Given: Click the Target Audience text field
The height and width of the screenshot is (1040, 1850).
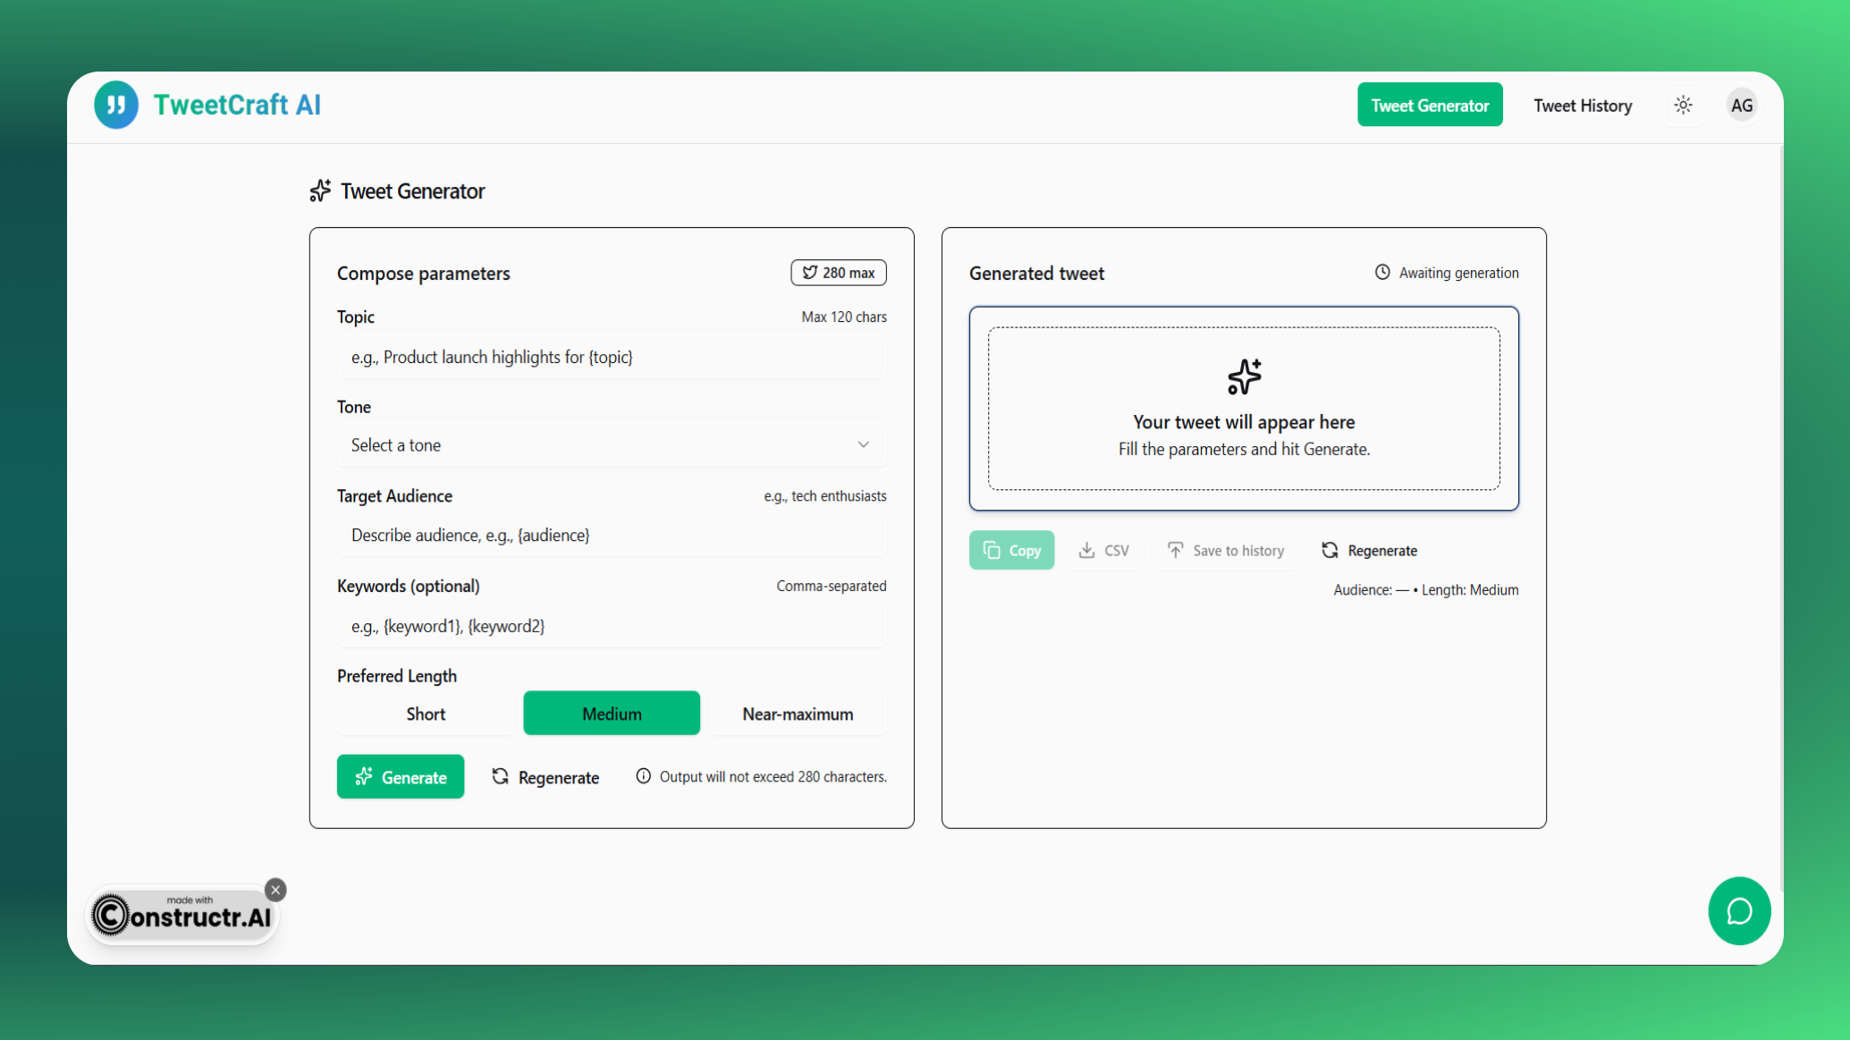Looking at the screenshot, I should (611, 535).
